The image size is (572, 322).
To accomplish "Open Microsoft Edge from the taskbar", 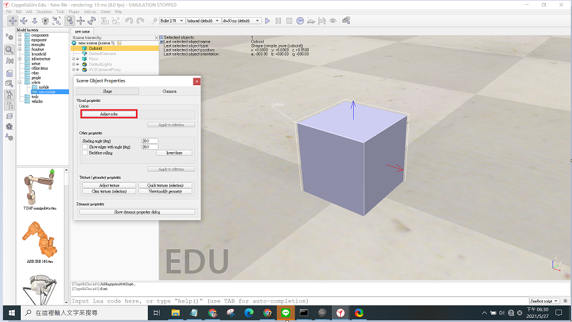I will tap(249, 313).
